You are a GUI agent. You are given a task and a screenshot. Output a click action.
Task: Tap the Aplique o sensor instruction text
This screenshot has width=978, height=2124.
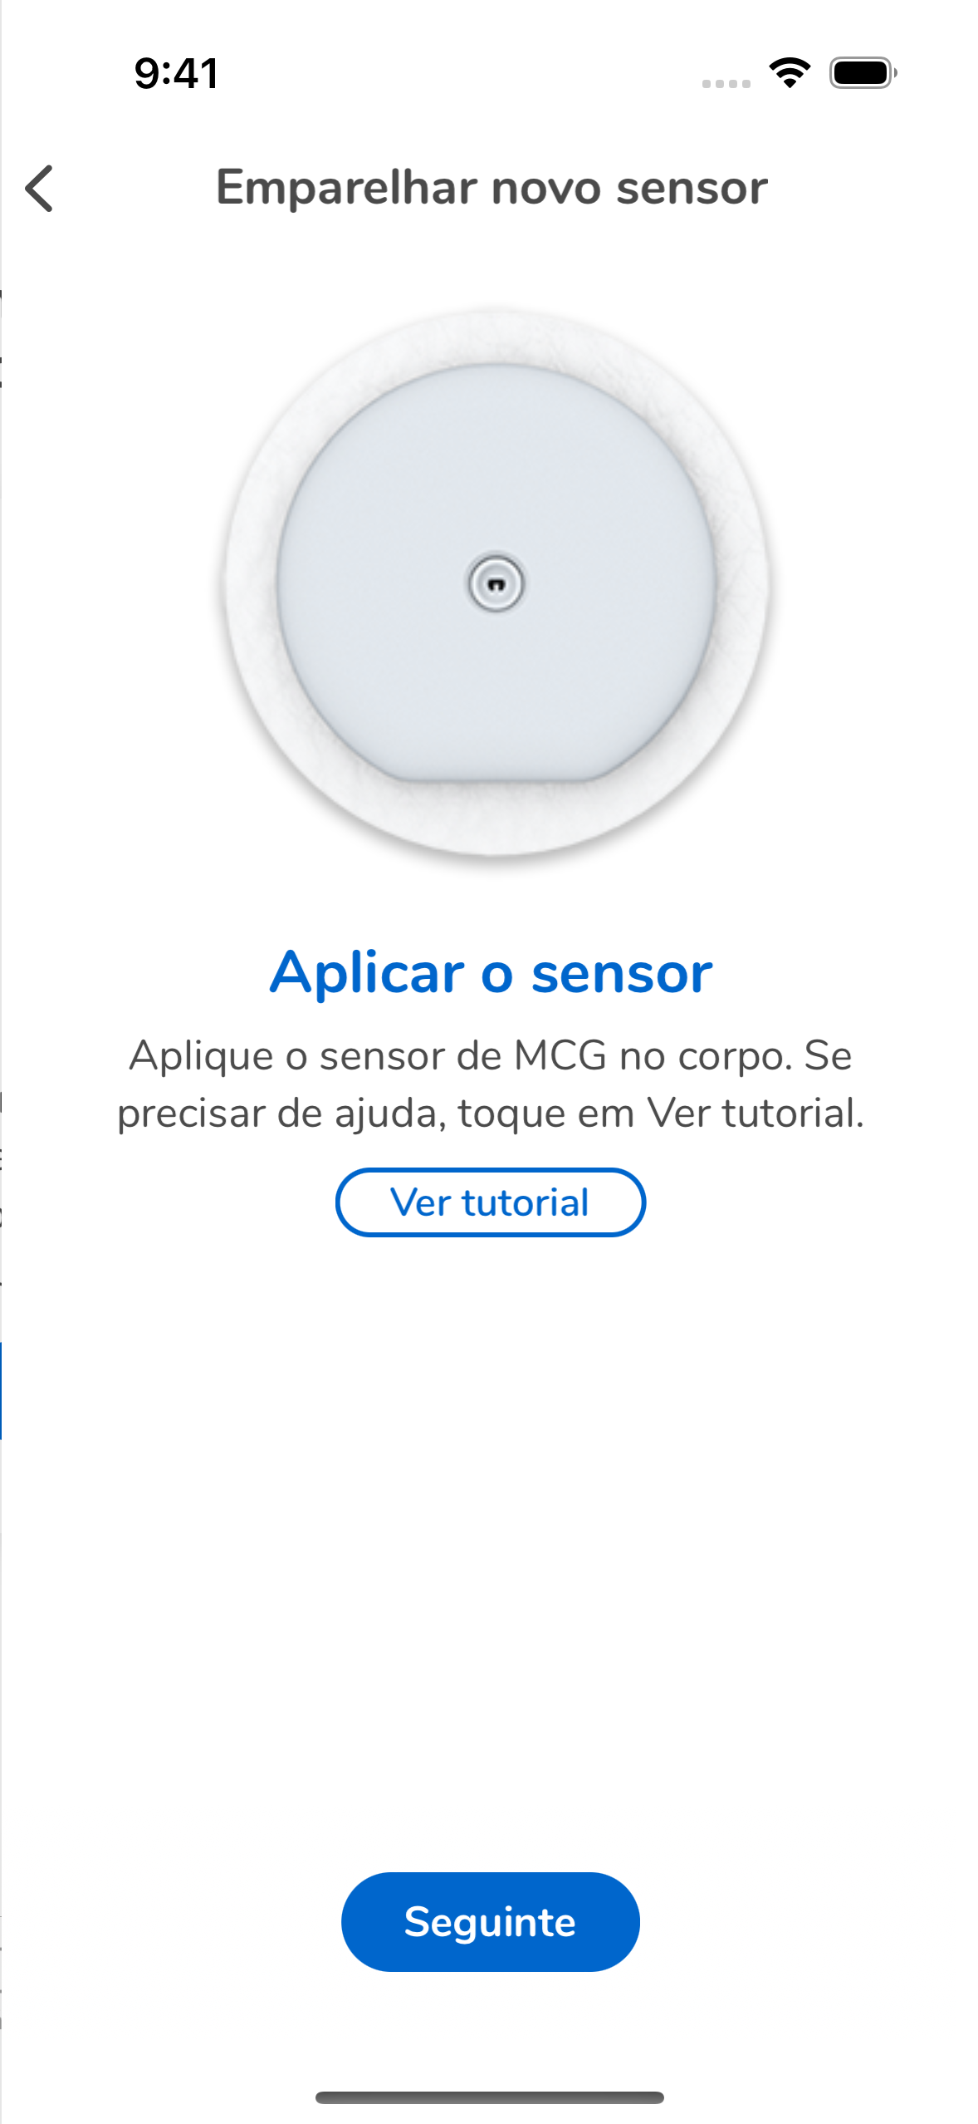point(491,1084)
